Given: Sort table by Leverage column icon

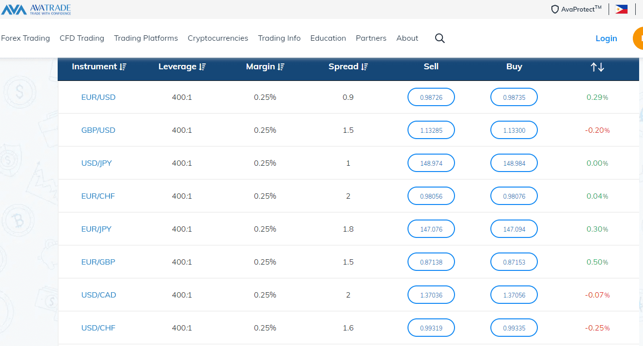Looking at the screenshot, I should tap(203, 67).
